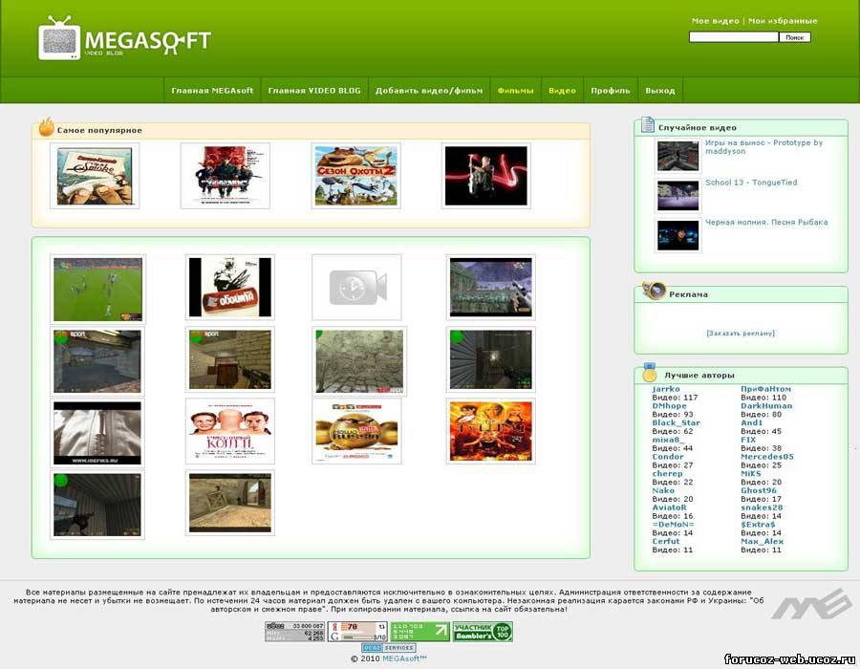This screenshot has width=860, height=669.
Task: Open author ПриФаНтом's profile
Action: pyautogui.click(x=766, y=389)
